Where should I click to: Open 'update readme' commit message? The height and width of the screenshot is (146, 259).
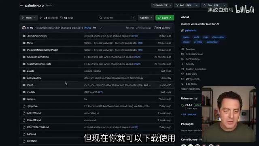(93, 71)
